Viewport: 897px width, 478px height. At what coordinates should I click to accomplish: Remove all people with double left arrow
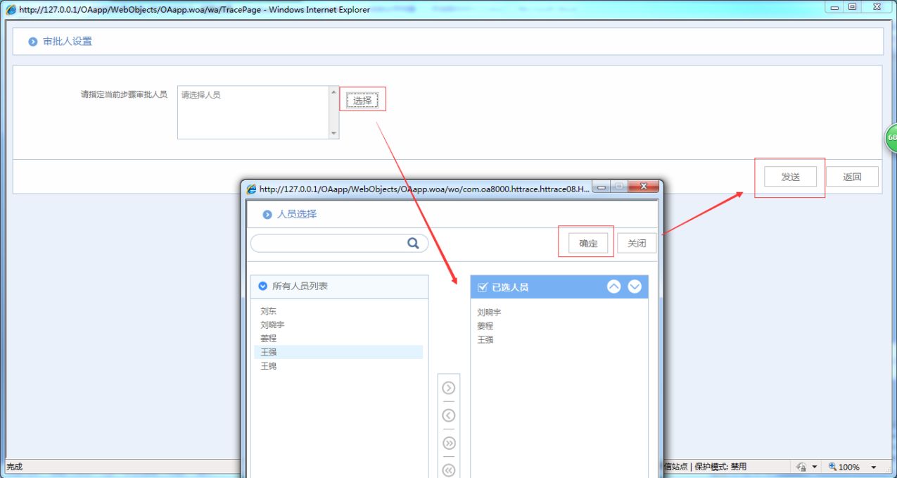(448, 470)
